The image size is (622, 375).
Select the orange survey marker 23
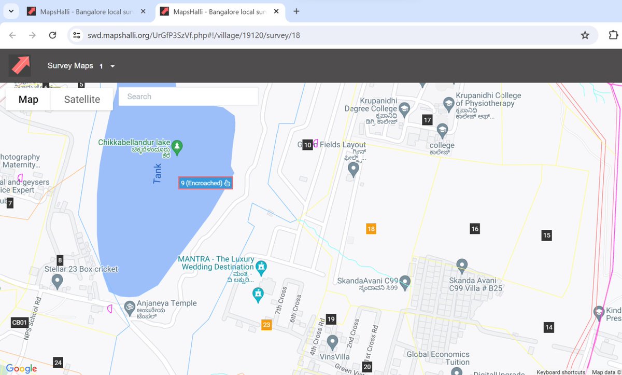(x=266, y=325)
